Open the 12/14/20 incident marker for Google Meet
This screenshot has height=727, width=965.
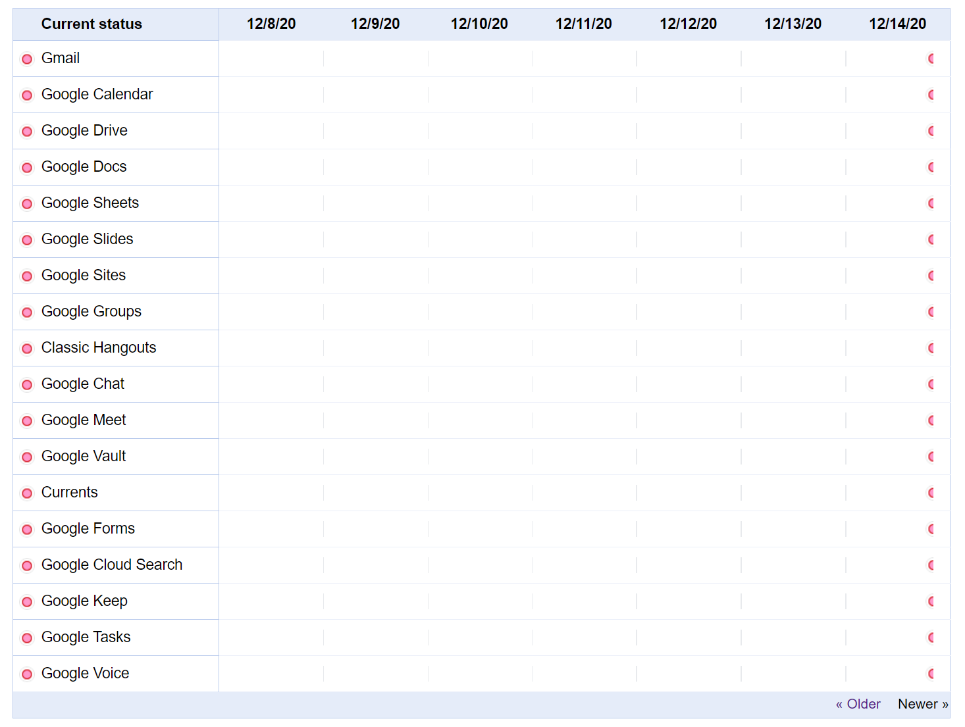[x=931, y=420]
